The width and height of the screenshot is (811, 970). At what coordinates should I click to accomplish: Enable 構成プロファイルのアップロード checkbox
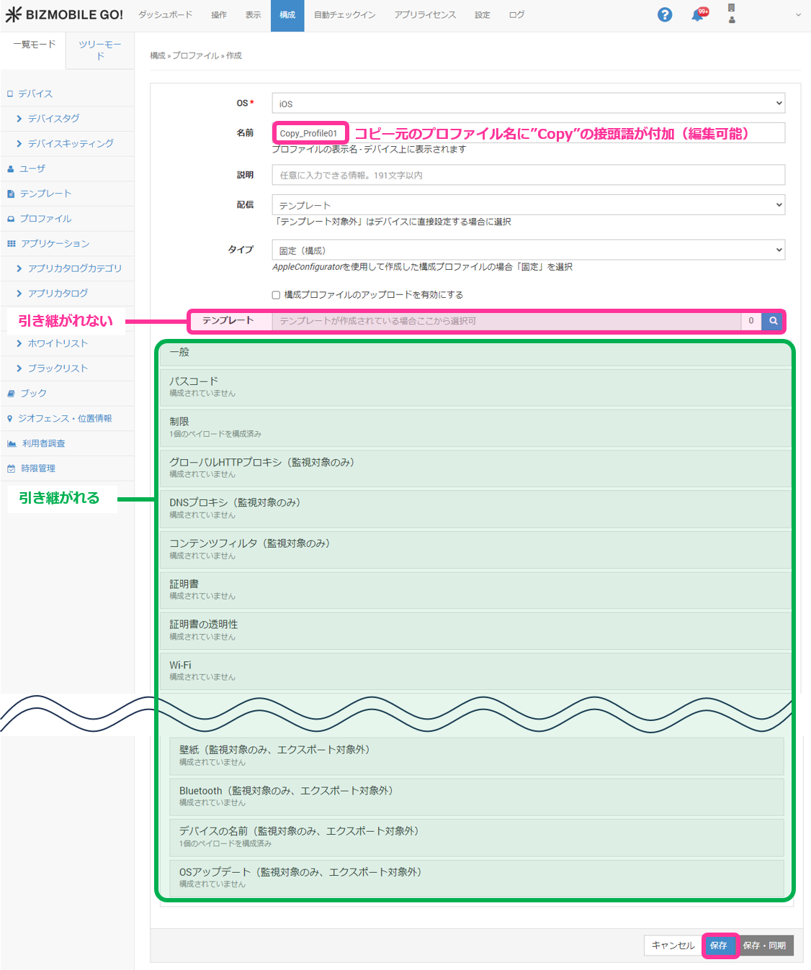[276, 295]
